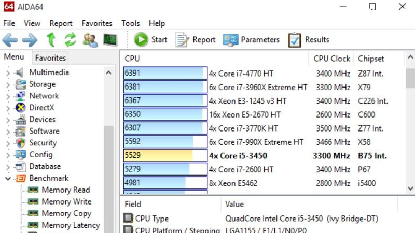Collapse the Benchmark tree node
The width and height of the screenshot is (415, 233).
8,179
